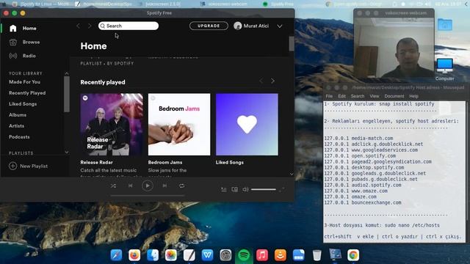Click the Spotify search field

click(129, 26)
